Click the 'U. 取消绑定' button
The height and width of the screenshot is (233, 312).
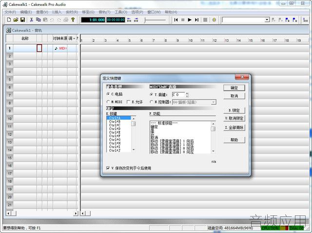pyautogui.click(x=234, y=118)
